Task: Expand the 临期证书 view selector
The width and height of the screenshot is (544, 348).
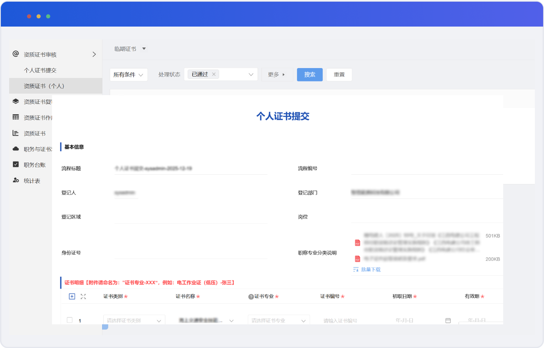Action: [144, 49]
